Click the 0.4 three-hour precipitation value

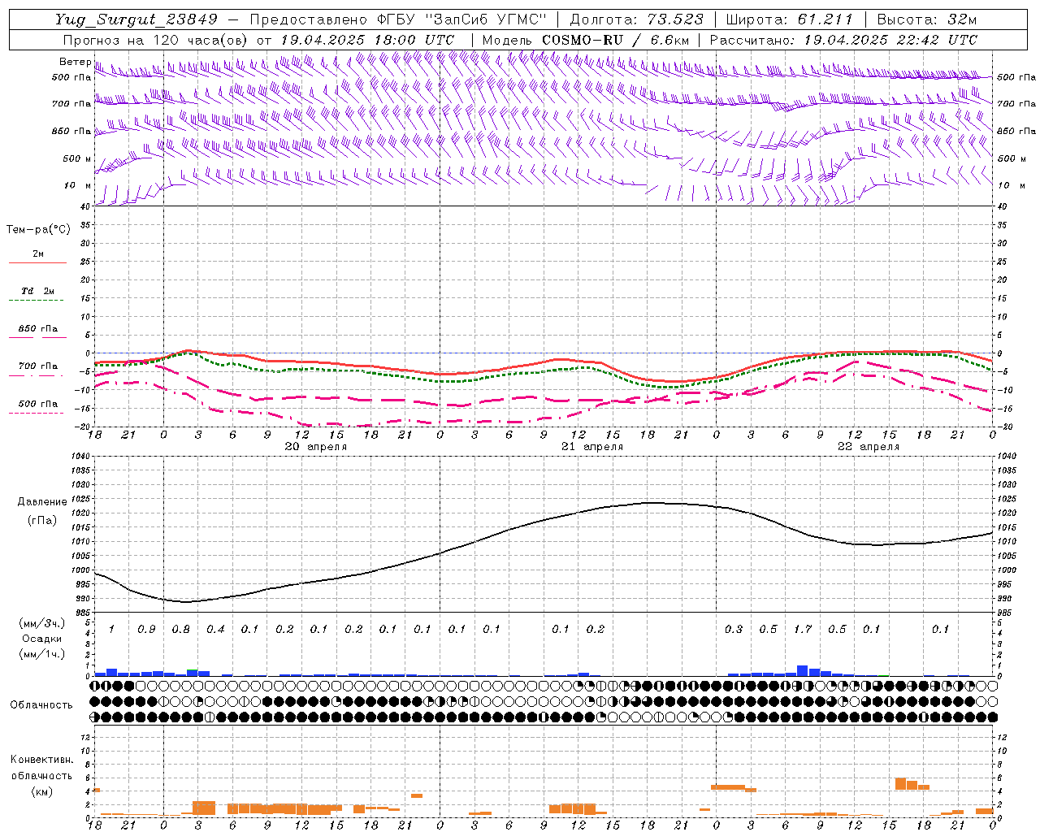click(x=215, y=630)
